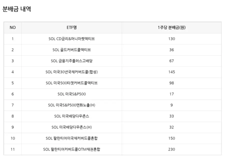
Task: Click the ETF명 column header
Action: pyautogui.click(x=71, y=28)
